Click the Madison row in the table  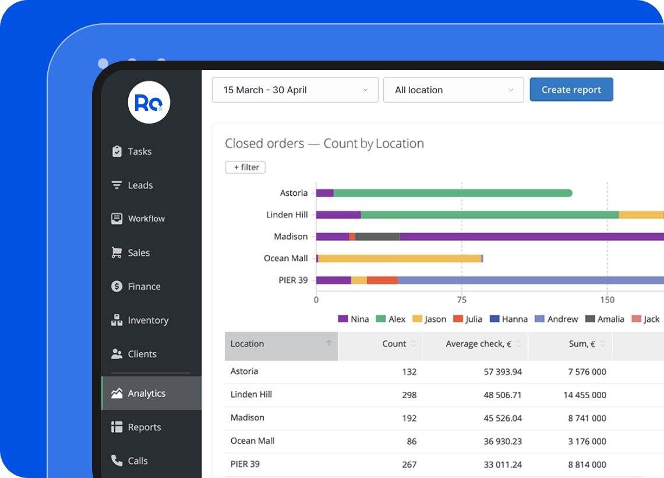coord(248,417)
